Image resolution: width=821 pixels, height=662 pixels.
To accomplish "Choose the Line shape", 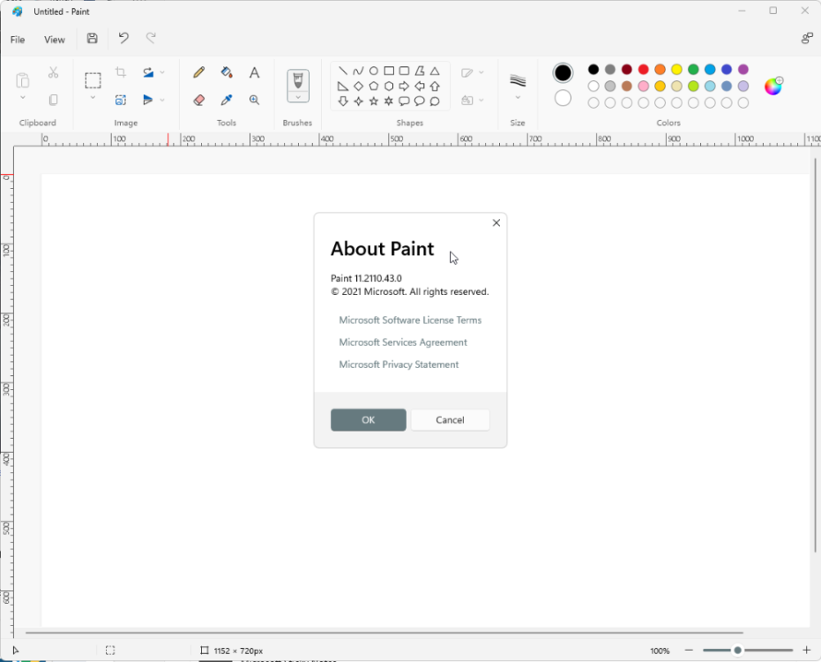I will pos(343,71).
